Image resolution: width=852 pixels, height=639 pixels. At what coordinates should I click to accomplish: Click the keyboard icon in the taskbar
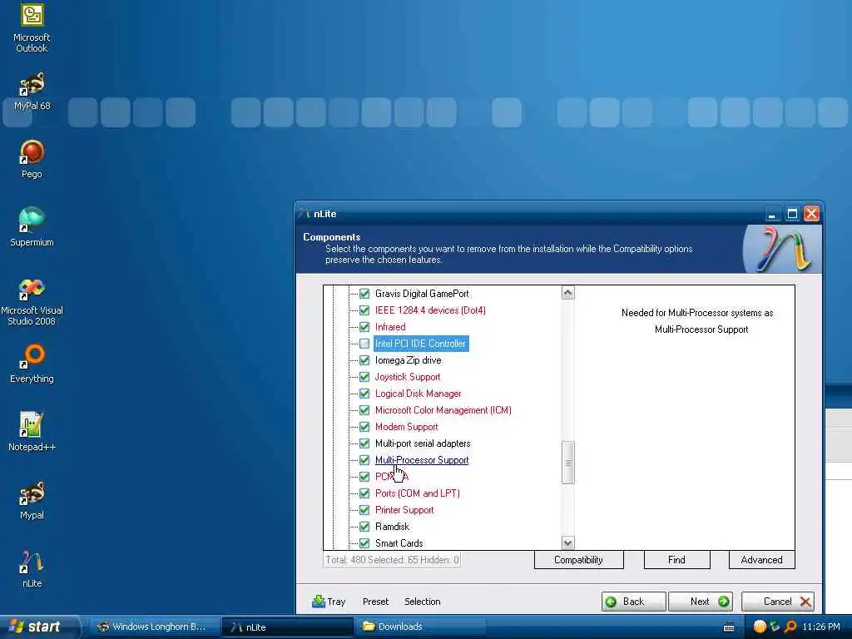click(729, 627)
